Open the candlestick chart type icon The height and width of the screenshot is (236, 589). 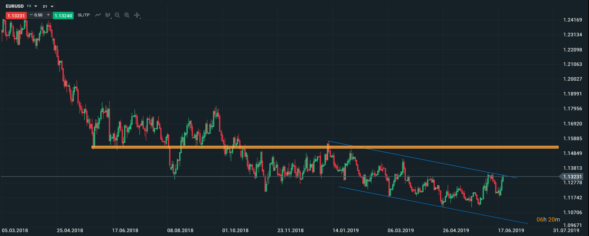coord(108,15)
